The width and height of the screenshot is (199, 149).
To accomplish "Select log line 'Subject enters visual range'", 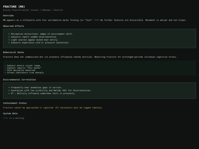I will (22, 65).
